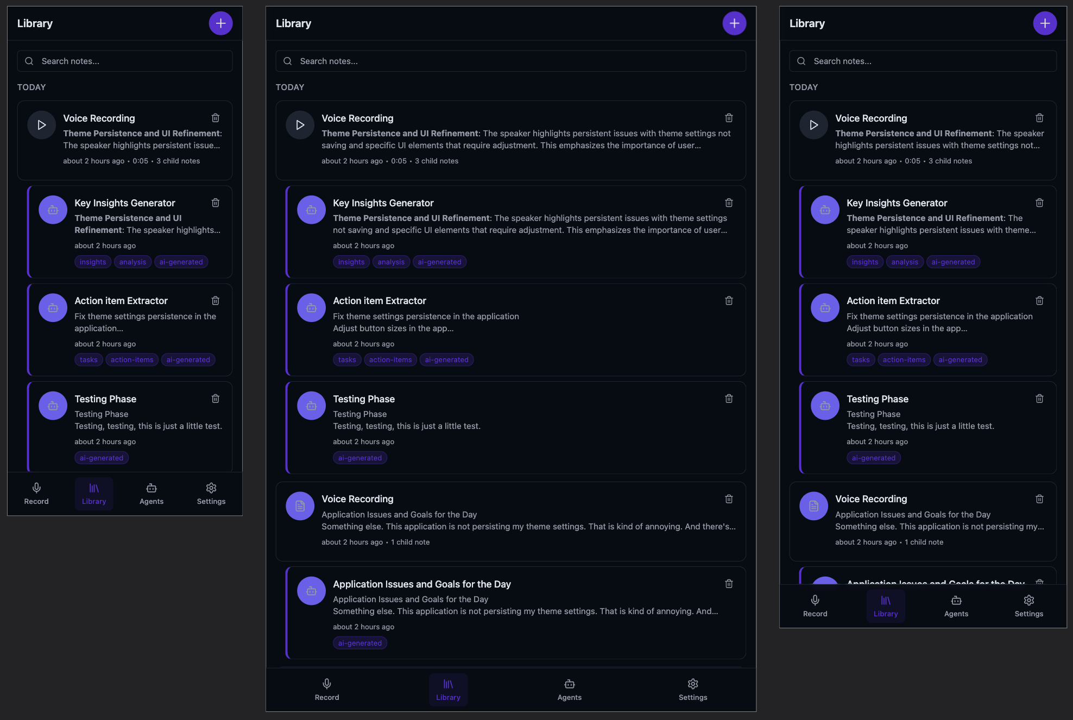Trash the Application Issues child note in middle panel

tap(729, 584)
